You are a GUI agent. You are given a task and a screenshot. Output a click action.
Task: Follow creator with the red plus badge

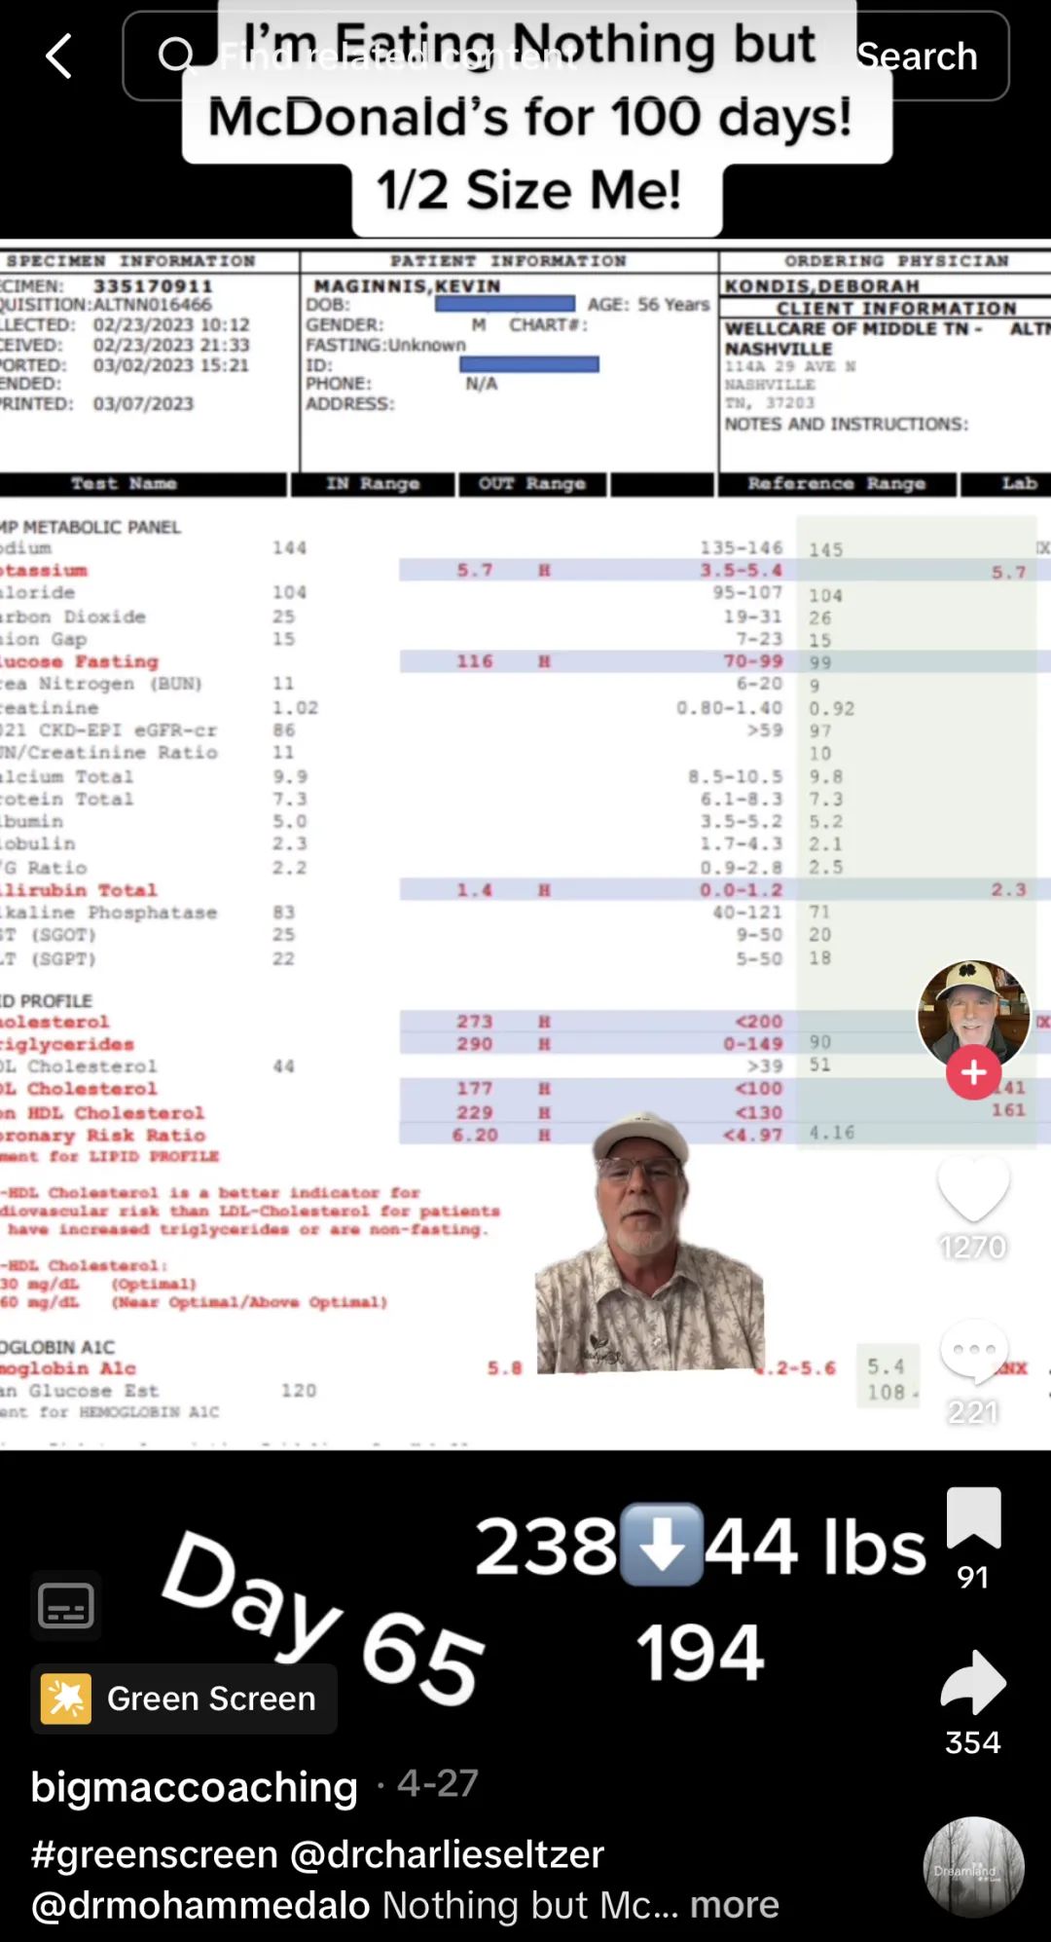click(973, 1072)
